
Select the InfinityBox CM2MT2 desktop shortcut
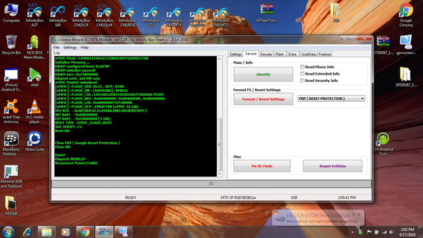220,17
